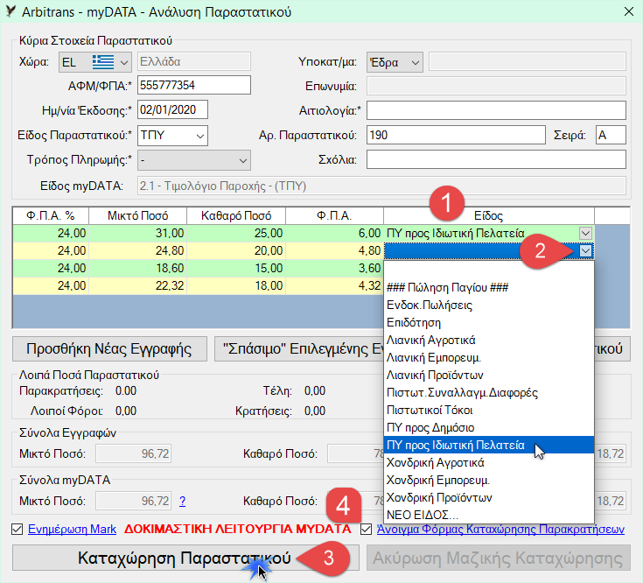Click the 18,00 net amount cell
The width and height of the screenshot is (643, 583).
(236, 285)
